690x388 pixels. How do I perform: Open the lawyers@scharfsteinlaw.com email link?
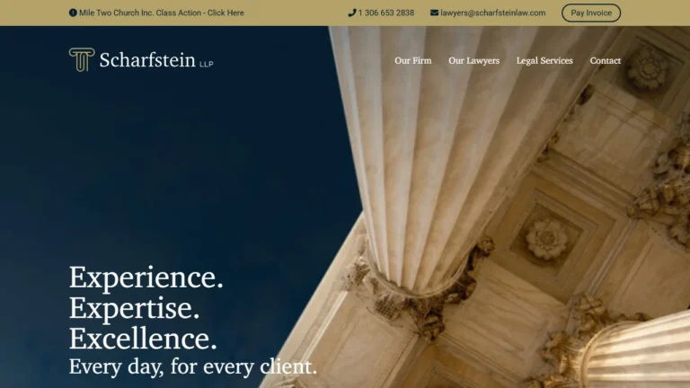(x=493, y=13)
